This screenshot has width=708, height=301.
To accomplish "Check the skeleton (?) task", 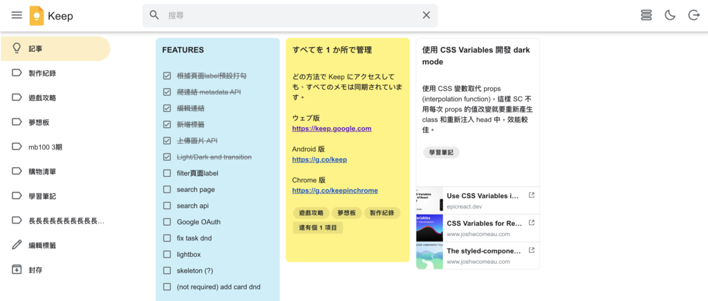I will (x=167, y=271).
